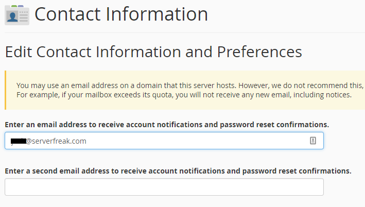Click the first email address field label
365x207 pixels.
point(167,125)
